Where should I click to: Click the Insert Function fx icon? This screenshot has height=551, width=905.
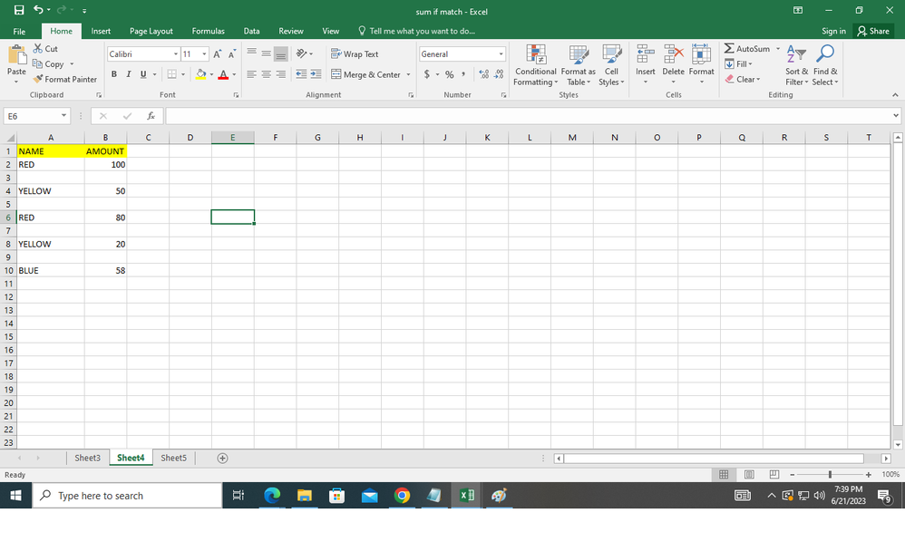[151, 116]
